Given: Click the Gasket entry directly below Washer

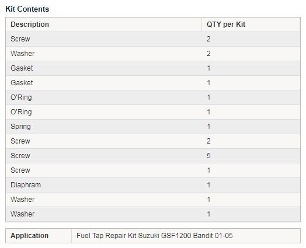Looking at the screenshot, I should click(22, 68).
